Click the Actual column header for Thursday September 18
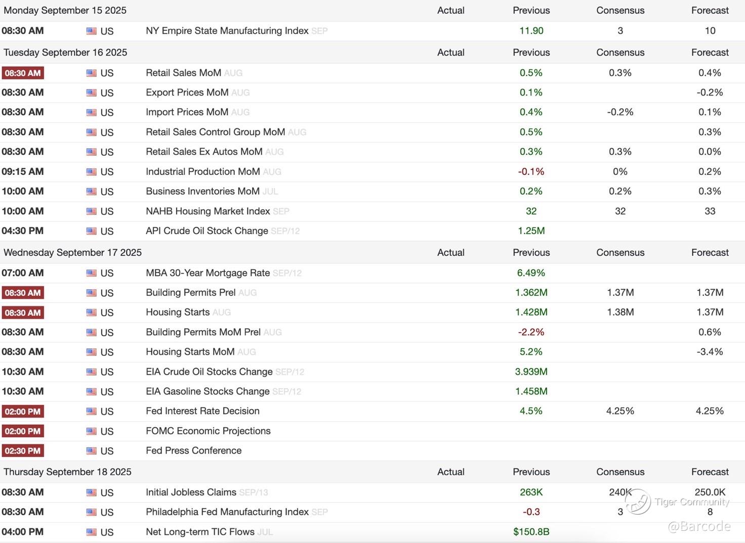Screen dimensions: 745x543 click(x=450, y=472)
